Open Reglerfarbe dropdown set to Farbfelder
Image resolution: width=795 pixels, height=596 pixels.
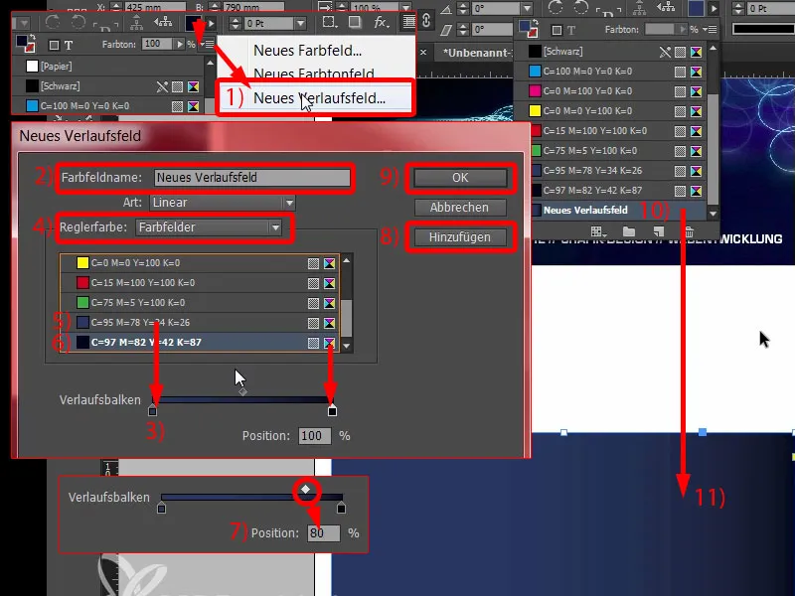(209, 227)
